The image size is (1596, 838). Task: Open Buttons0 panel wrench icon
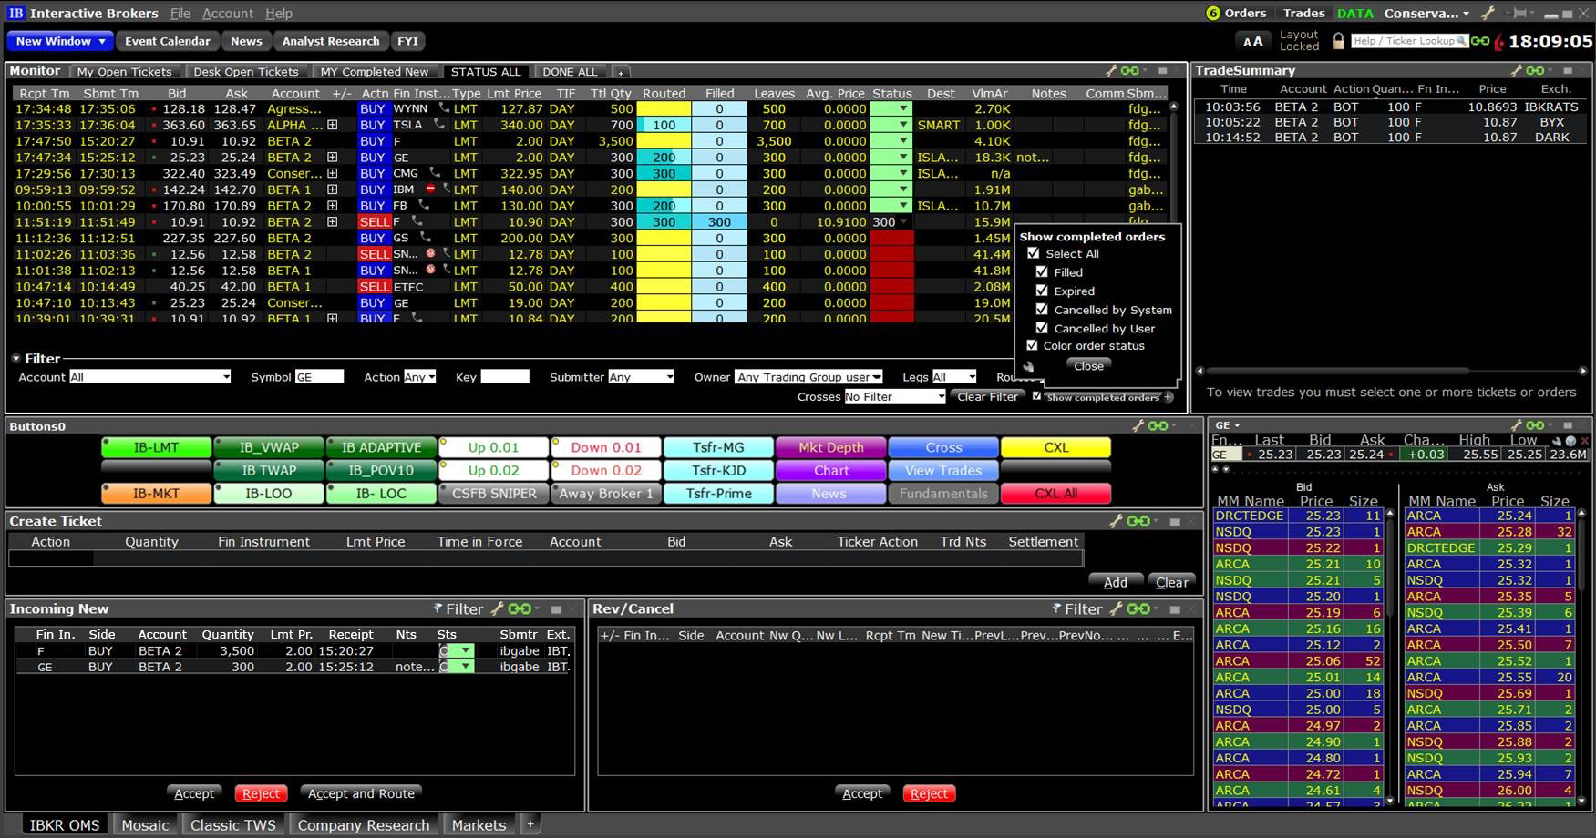[1138, 425]
